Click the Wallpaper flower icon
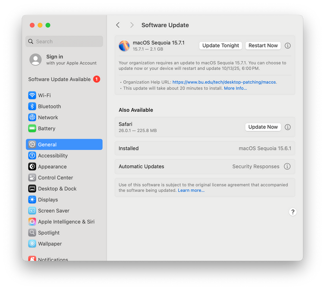This screenshot has width=325, height=290. pos(32,244)
